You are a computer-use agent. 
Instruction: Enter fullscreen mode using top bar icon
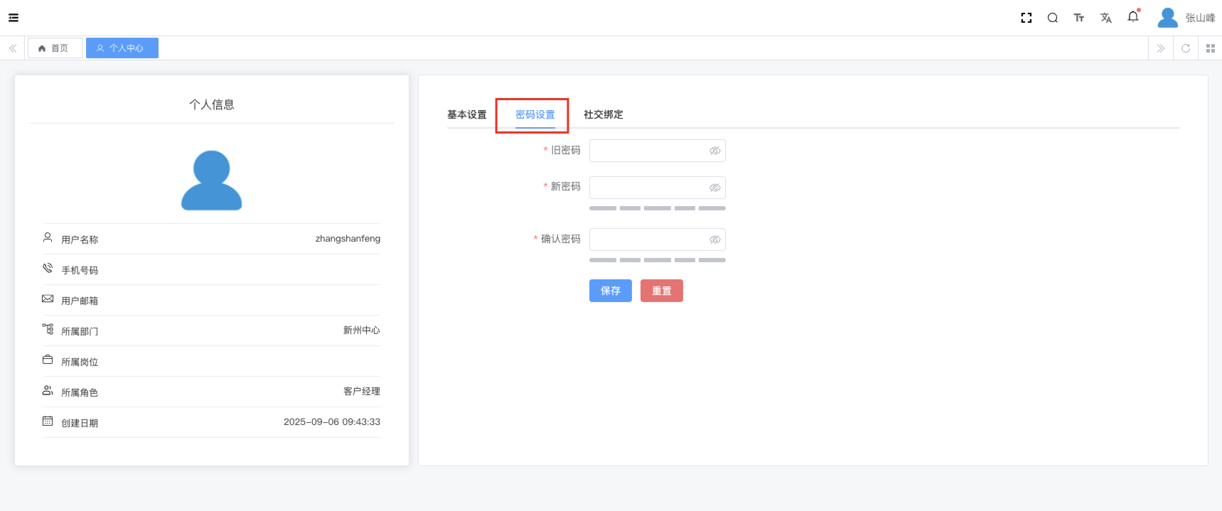pos(1026,18)
